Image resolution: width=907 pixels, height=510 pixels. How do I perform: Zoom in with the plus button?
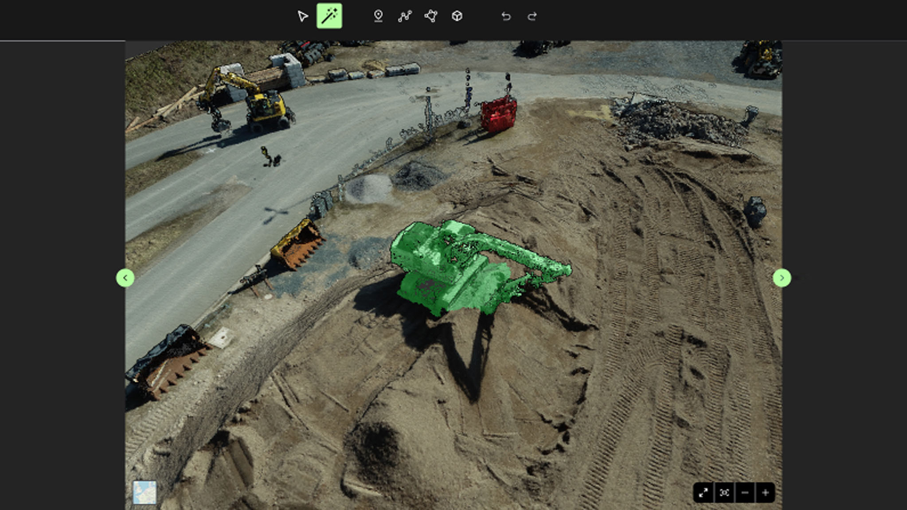(765, 493)
